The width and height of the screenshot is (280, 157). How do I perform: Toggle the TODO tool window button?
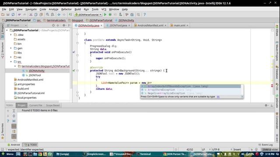click(31, 145)
